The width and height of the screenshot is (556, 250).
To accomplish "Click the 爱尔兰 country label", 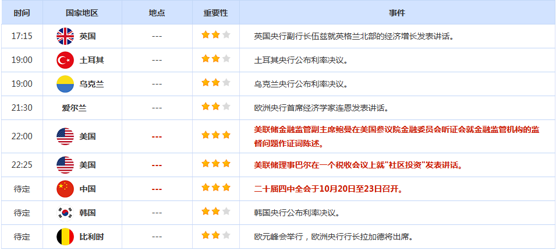I will click(74, 108).
